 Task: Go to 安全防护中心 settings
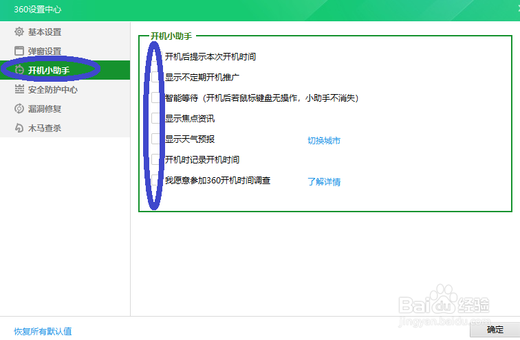pyautogui.click(x=65, y=89)
